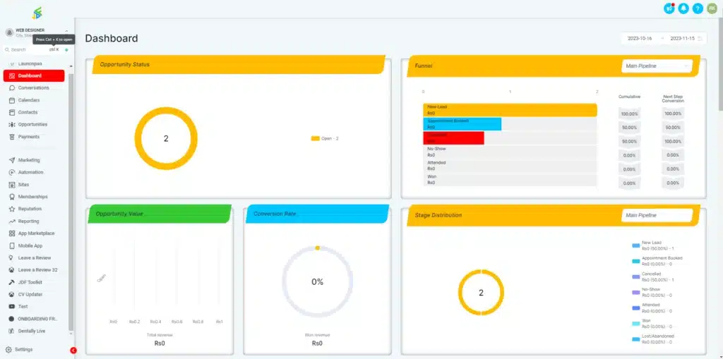This screenshot has width=723, height=359.
Task: Click the Conversations chat bubble icon
Action: 12,88
